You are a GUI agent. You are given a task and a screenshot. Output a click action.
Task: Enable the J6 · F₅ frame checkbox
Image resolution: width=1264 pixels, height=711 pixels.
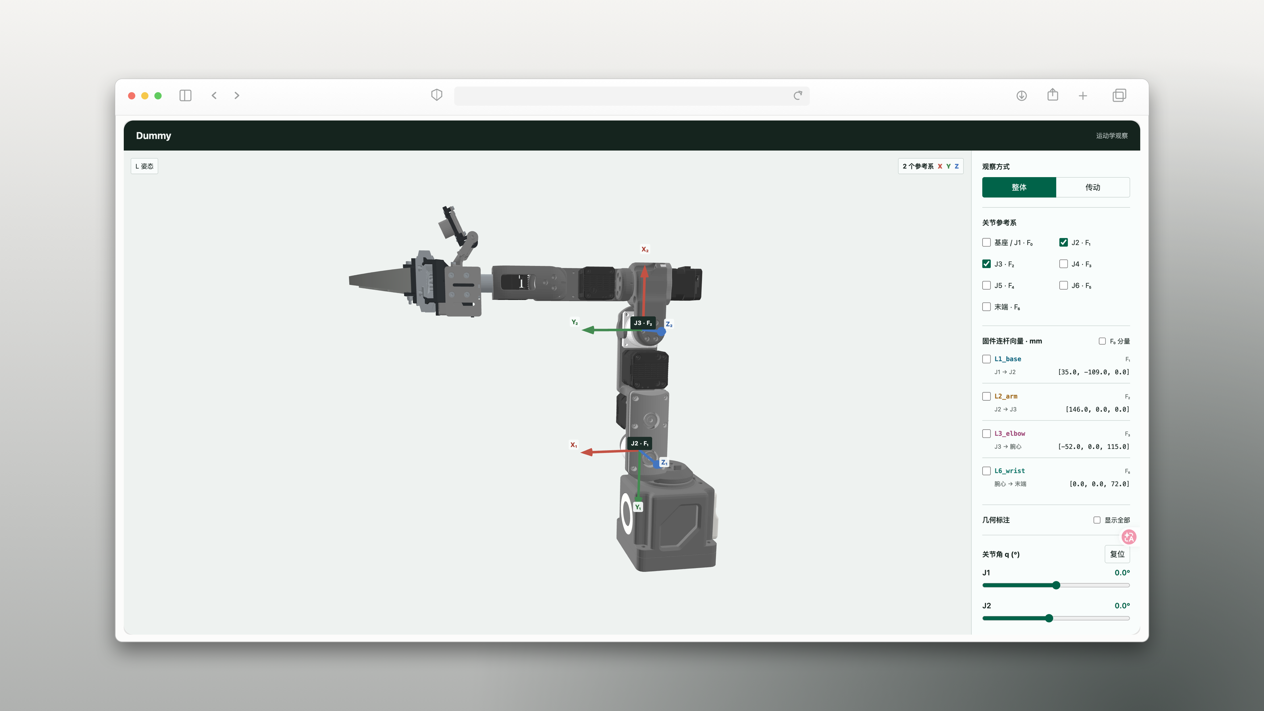[x=1063, y=286]
